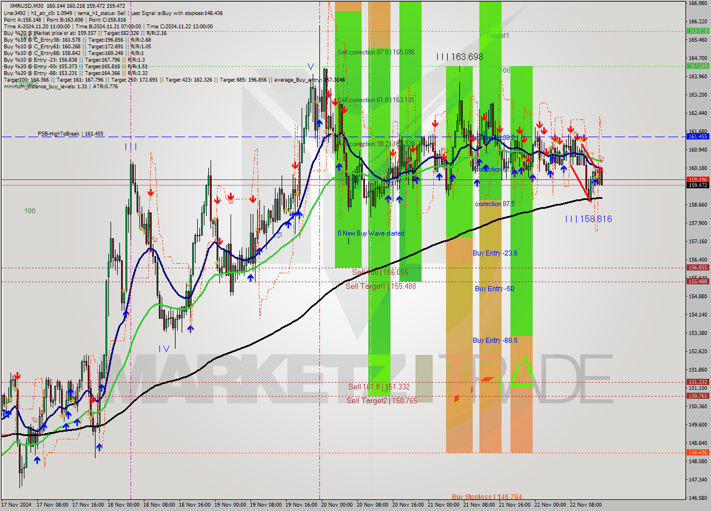Select the black 159.472 current price tag
Screen dimensions: 711x511
[698, 186]
